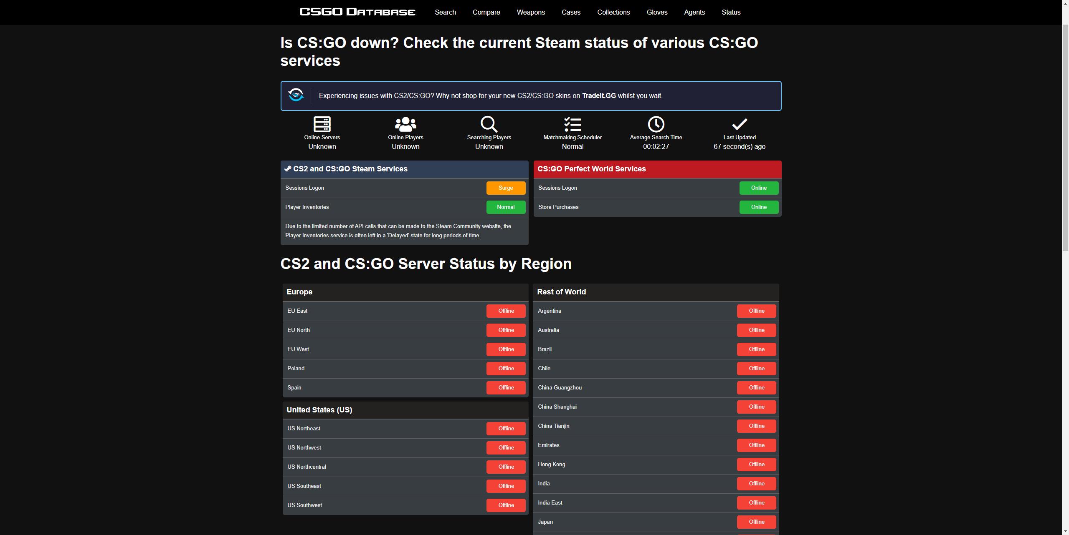Open the Tradeit.GG link in banner
The width and height of the screenshot is (1069, 535).
599,96
